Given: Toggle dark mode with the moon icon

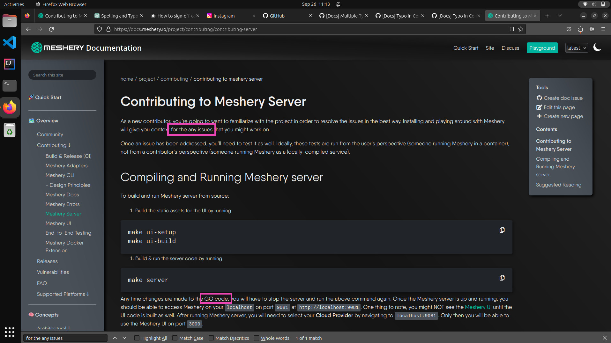Looking at the screenshot, I should (x=597, y=47).
